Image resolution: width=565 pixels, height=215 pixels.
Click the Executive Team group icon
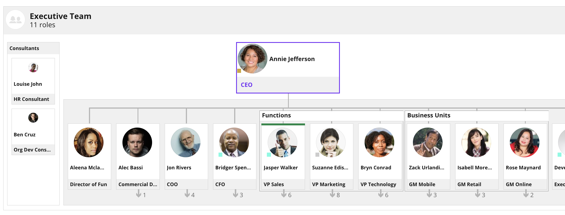(x=15, y=20)
